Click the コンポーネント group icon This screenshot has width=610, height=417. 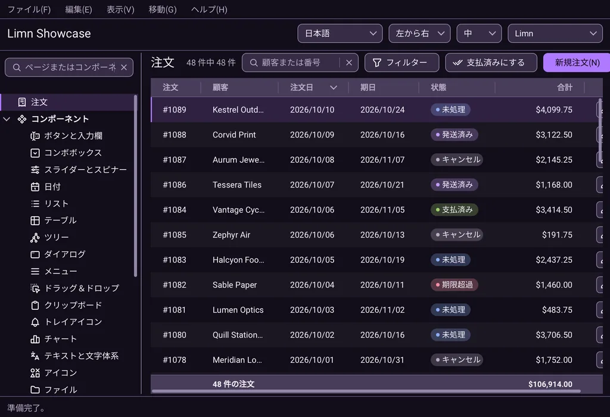pyautogui.click(x=22, y=119)
